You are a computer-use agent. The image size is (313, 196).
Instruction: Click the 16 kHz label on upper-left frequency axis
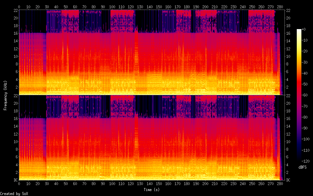tap(15, 33)
